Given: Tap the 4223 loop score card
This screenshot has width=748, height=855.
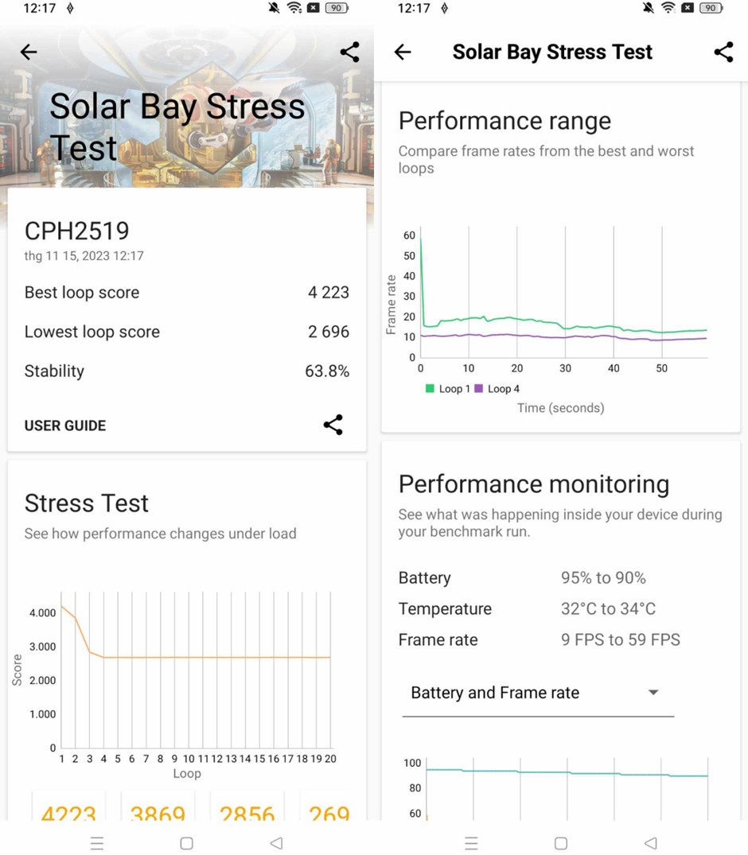Looking at the screenshot, I should (68, 806).
